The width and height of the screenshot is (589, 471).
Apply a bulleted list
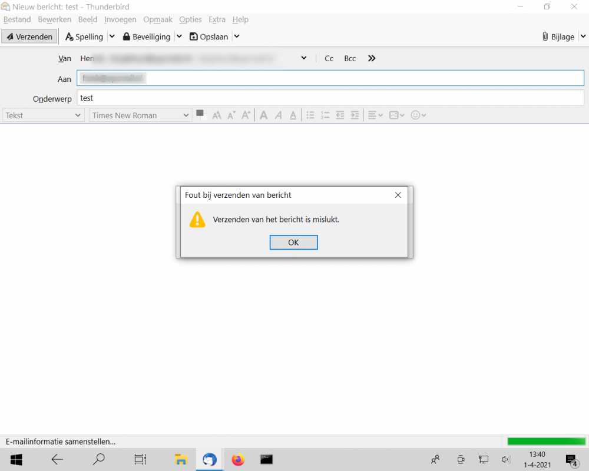tap(310, 115)
